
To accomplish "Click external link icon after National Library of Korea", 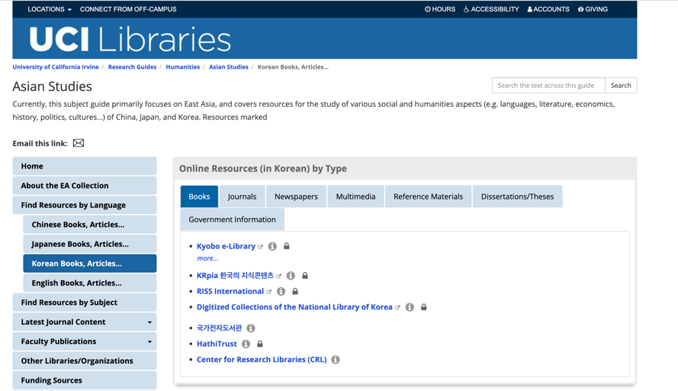I will point(397,308).
